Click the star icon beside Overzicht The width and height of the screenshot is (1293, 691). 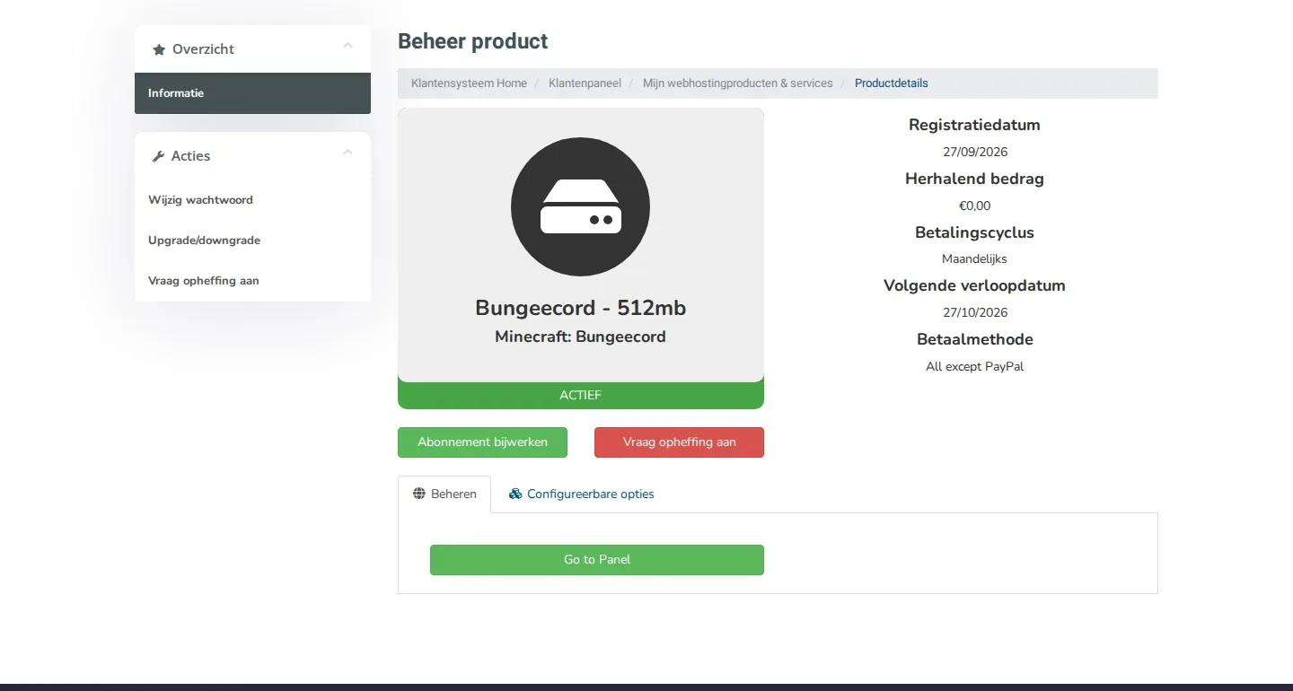[159, 50]
